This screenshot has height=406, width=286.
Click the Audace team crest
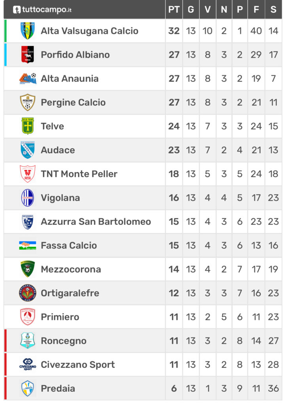28,150
